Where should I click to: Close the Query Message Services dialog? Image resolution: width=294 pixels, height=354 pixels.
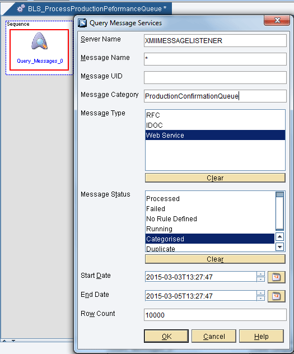277,20
